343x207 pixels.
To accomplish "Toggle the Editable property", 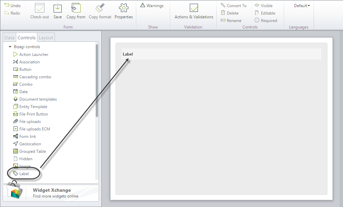I will coord(265,13).
